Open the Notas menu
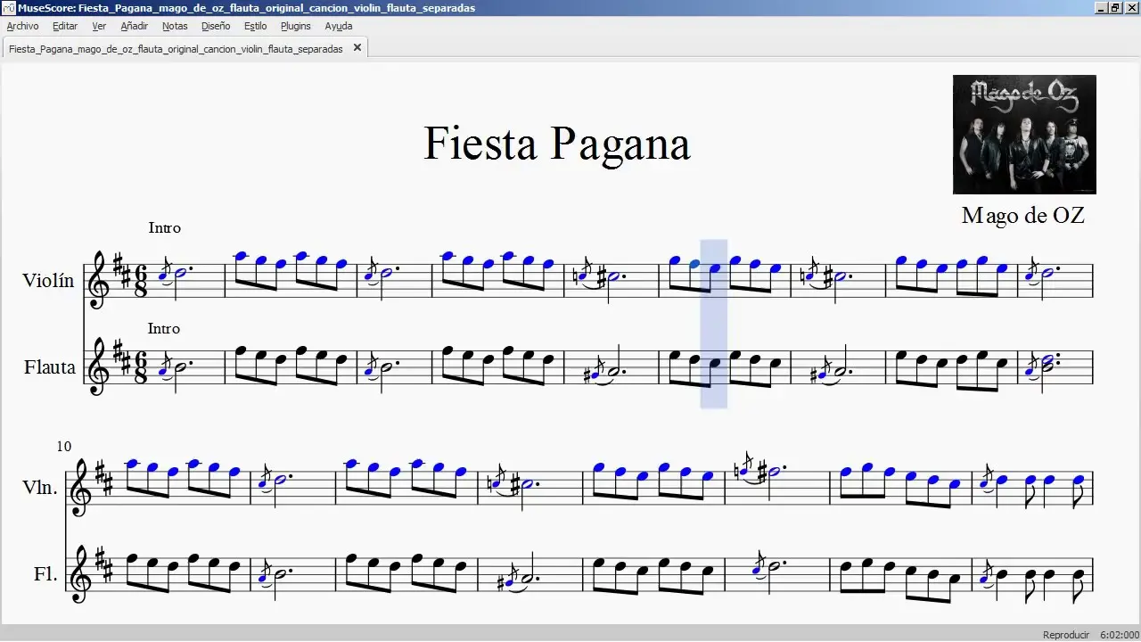This screenshot has height=642, width=1141. click(175, 26)
